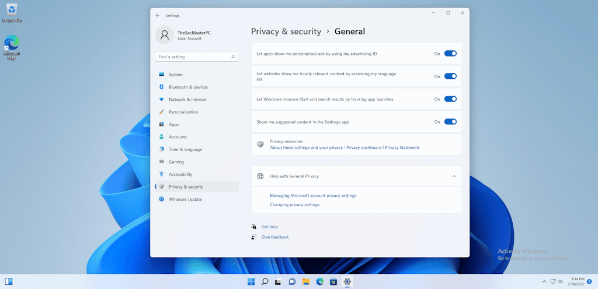
Task: Turn off personalized ads advertising ID toggle
Action: 450,54
